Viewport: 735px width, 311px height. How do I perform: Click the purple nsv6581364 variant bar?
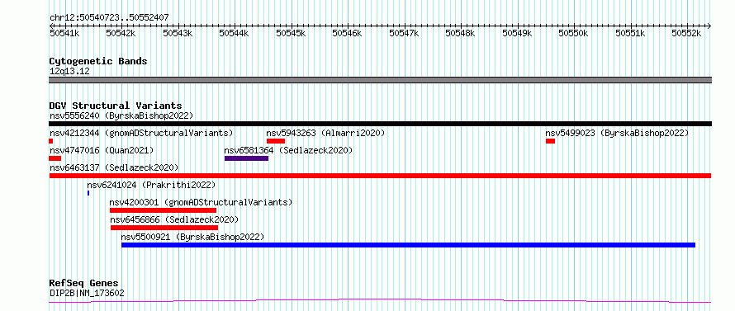click(247, 158)
